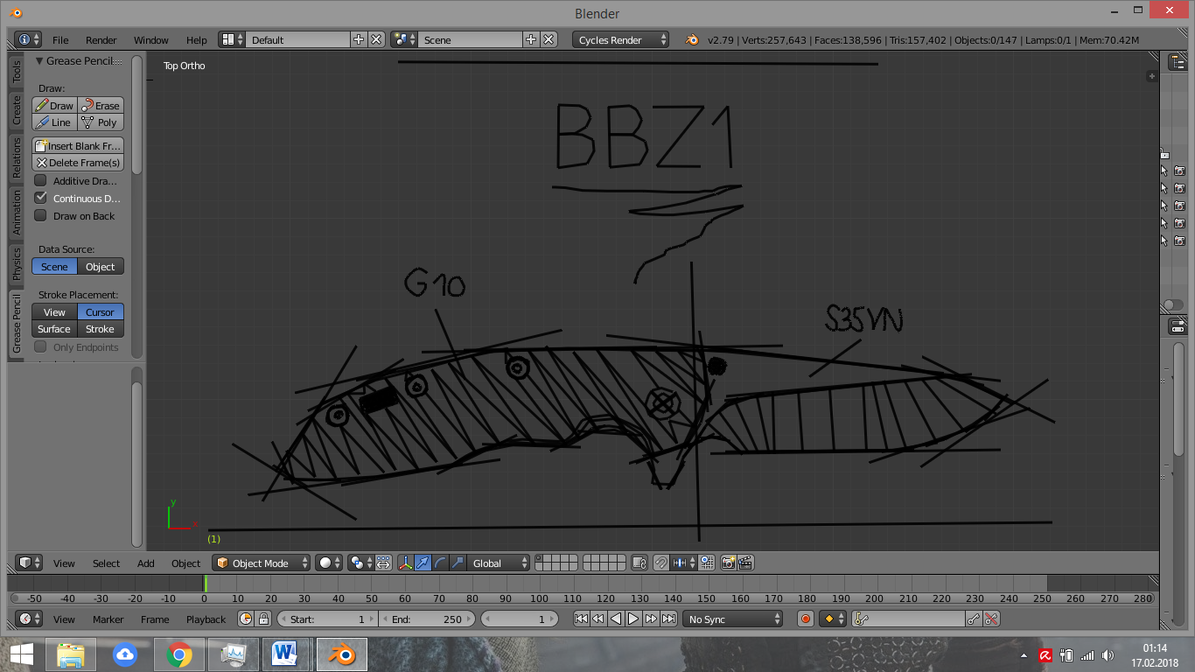Open the 3D View editor type selector
The width and height of the screenshot is (1195, 672).
coord(30,563)
